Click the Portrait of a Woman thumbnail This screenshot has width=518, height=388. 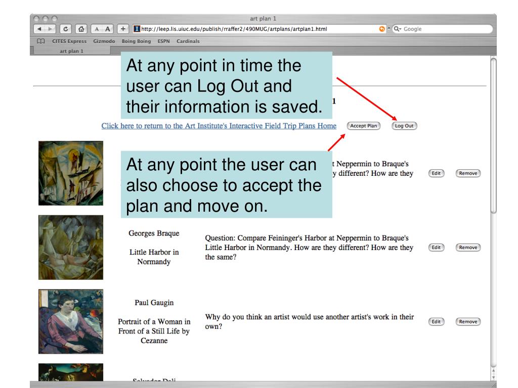(71, 322)
